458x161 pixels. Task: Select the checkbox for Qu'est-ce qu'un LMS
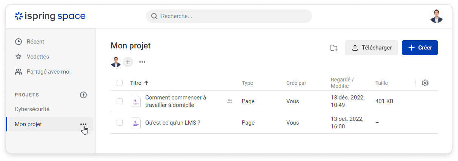pyautogui.click(x=120, y=123)
